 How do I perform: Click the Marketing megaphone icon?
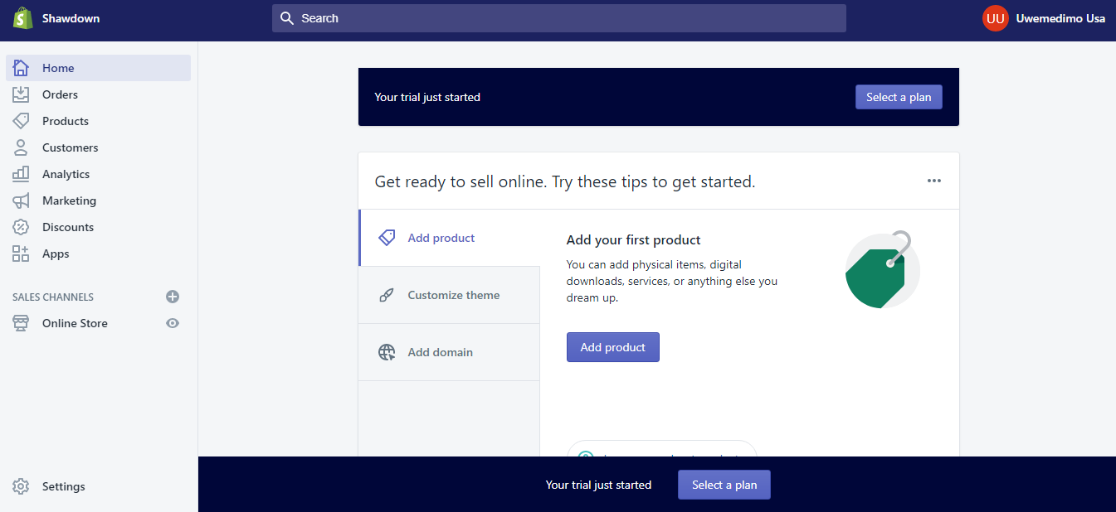click(x=21, y=200)
